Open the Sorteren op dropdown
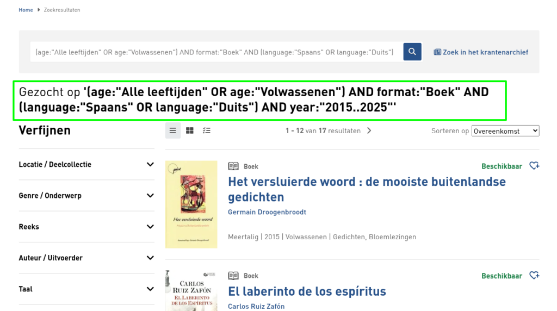Screen dimensions: 557x311 click(505, 131)
